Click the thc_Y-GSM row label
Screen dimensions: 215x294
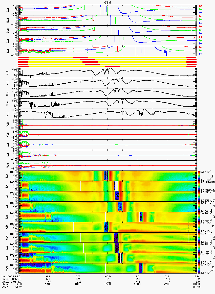9,279
